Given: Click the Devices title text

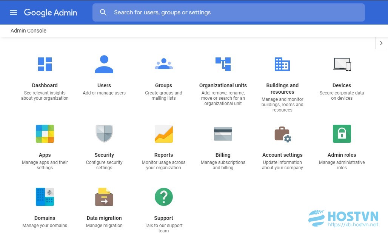Looking at the screenshot, I should pyautogui.click(x=342, y=85).
